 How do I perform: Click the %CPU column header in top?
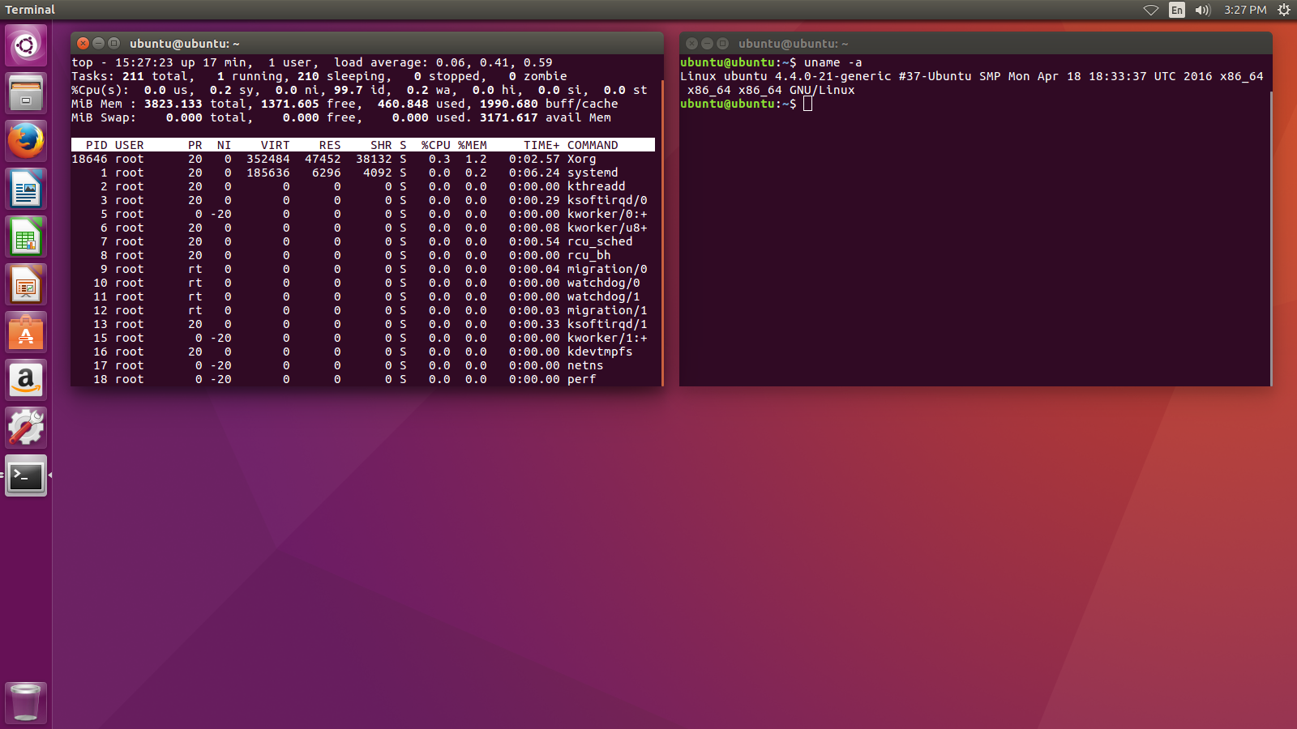(435, 145)
